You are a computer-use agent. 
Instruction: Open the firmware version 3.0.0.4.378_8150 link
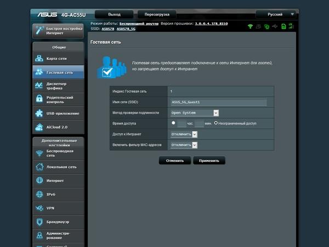(211, 24)
